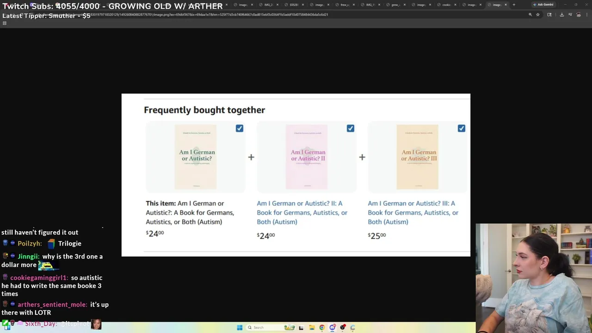Viewport: 592px width, 333px height.
Task: Switch to the 'E052B' browser tab
Action: tap(294, 5)
